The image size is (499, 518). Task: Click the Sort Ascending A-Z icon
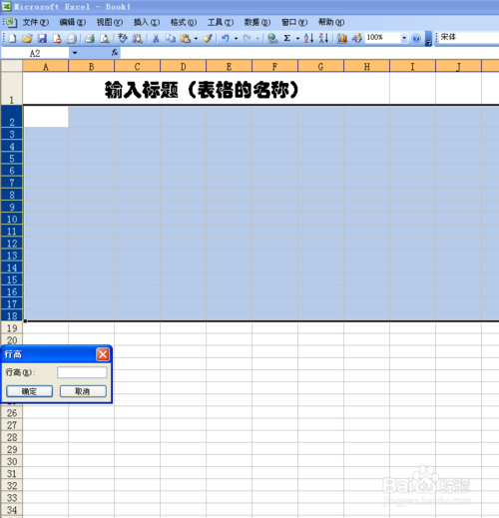point(308,38)
